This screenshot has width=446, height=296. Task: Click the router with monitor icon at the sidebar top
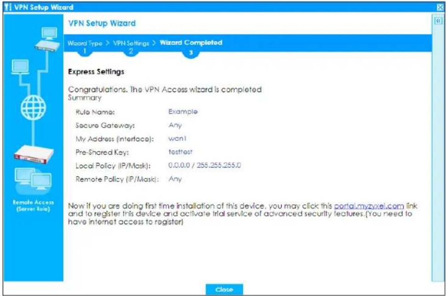[x=47, y=40]
